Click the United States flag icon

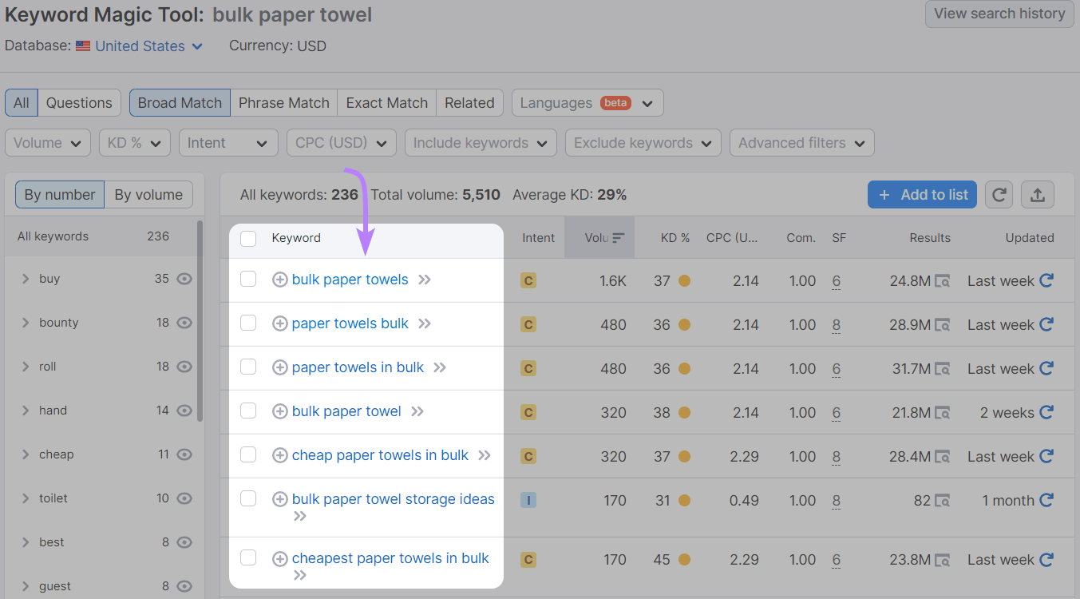pyautogui.click(x=81, y=46)
